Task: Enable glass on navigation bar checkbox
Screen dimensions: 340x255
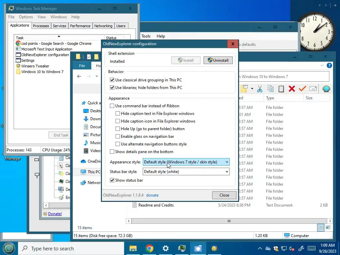Action: point(118,136)
